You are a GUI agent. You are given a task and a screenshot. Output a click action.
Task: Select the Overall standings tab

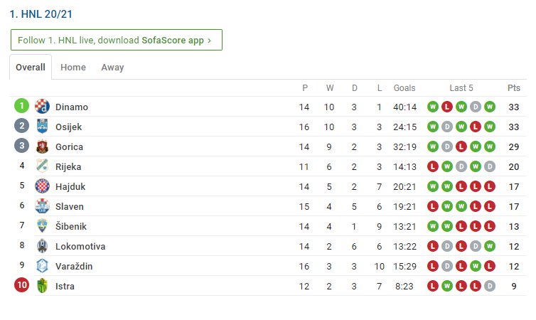coord(31,68)
